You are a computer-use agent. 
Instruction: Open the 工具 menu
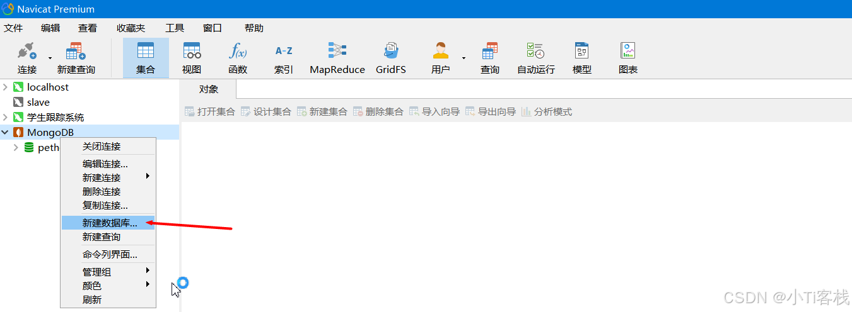(x=175, y=28)
